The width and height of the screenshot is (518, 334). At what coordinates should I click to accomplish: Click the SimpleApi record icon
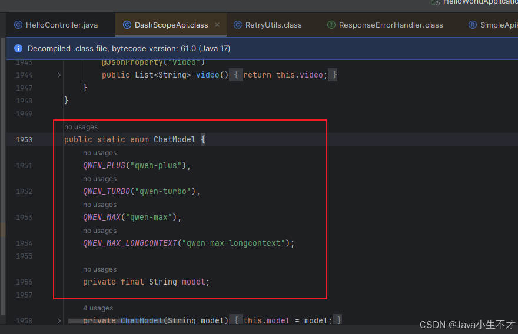[473, 25]
